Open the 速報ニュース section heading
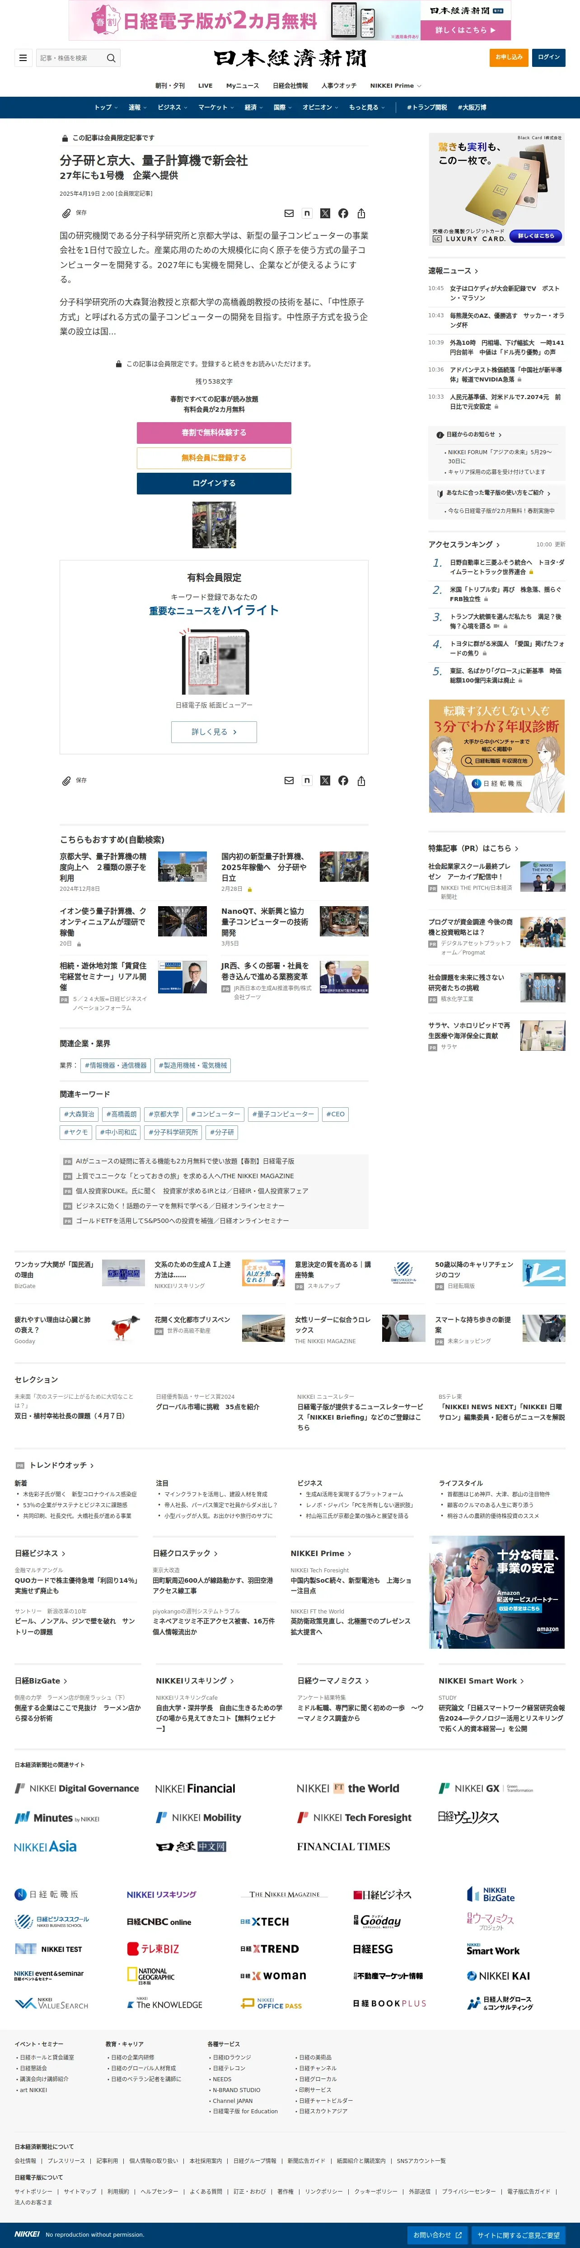This screenshot has width=580, height=2248. tap(453, 271)
